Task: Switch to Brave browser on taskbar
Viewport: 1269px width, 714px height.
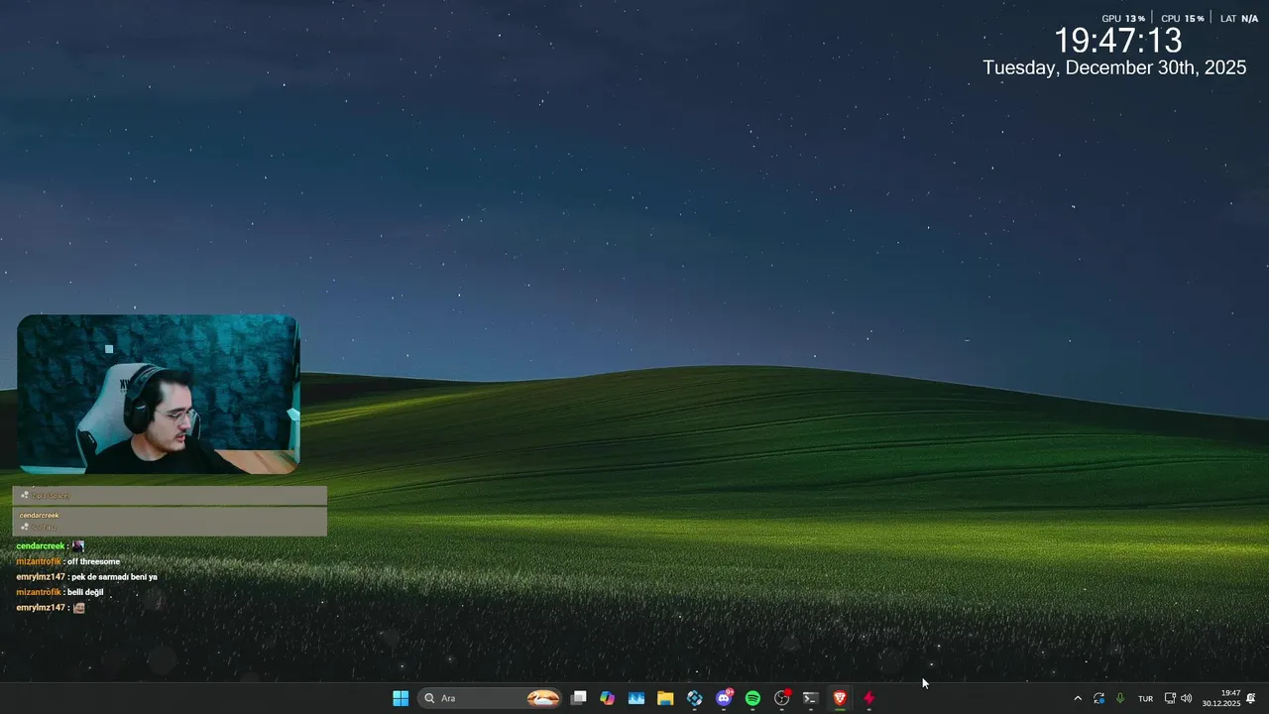Action: pos(840,698)
